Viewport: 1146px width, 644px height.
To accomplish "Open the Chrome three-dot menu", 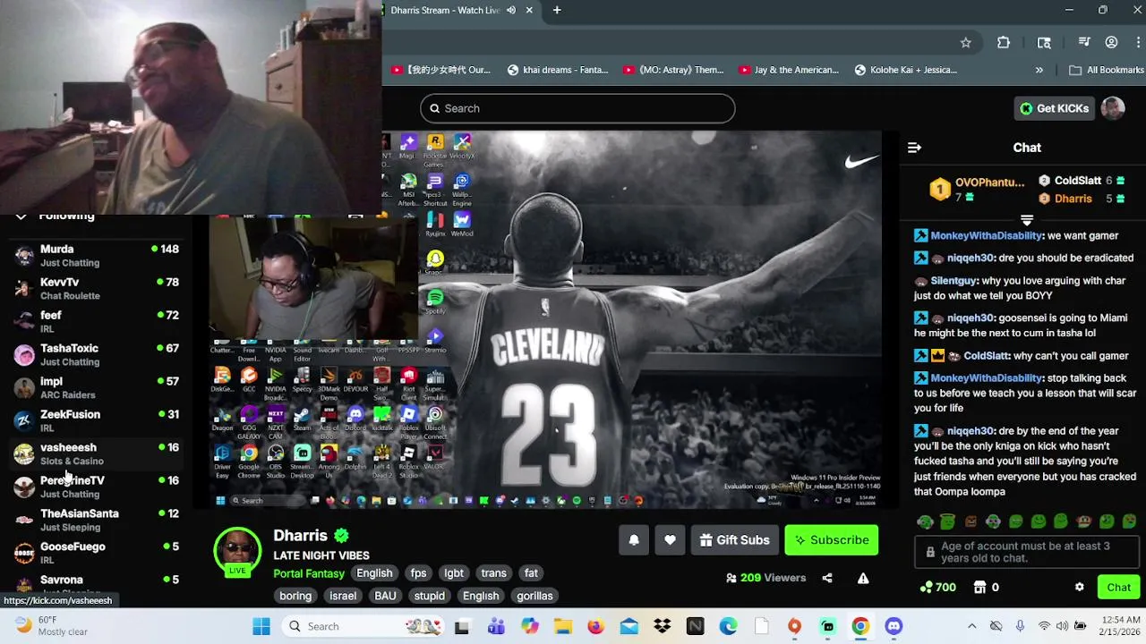I will pyautogui.click(x=1138, y=42).
